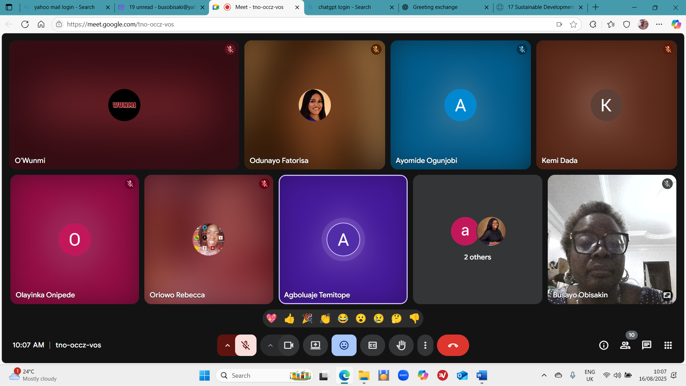Unmute the microphone button
Screen dimensions: 686x386
pyautogui.click(x=245, y=345)
